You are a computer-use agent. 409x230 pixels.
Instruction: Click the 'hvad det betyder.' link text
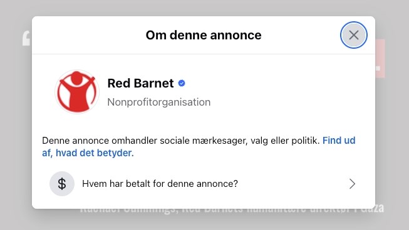(95, 152)
